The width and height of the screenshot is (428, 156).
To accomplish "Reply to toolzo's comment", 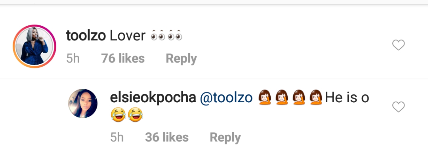I will point(181,59).
